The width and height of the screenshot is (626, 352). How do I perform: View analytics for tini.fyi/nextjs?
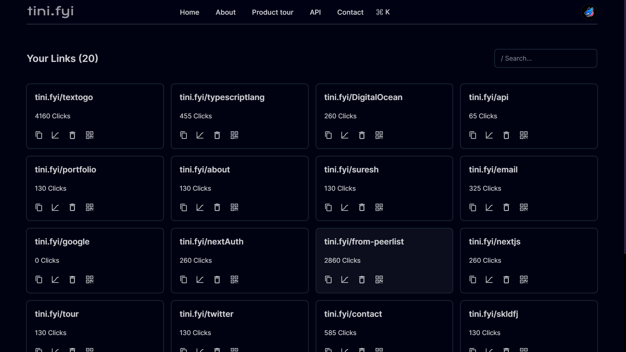tap(489, 280)
